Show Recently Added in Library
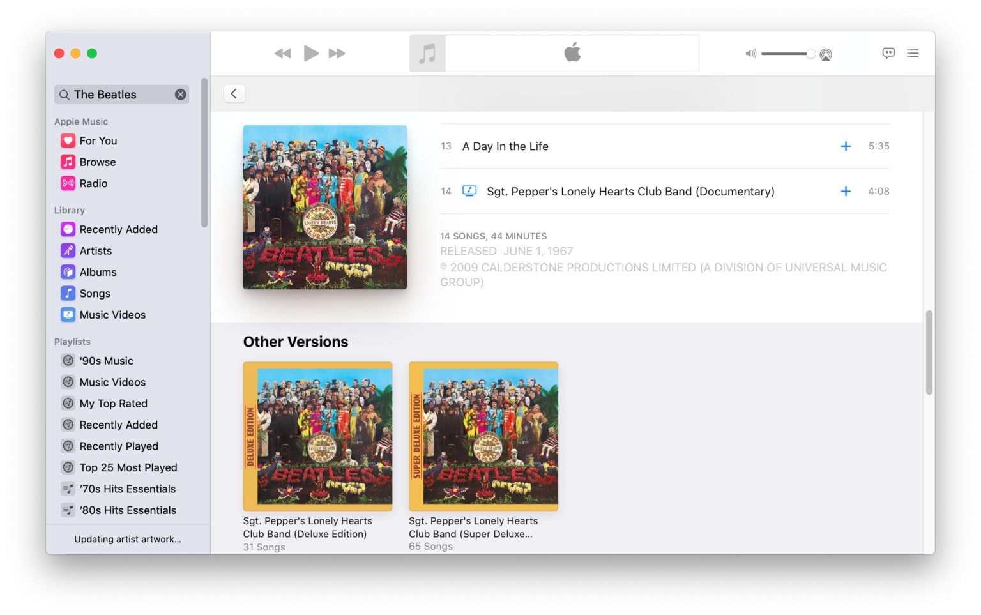Screen dimensions: 981x615 118,229
